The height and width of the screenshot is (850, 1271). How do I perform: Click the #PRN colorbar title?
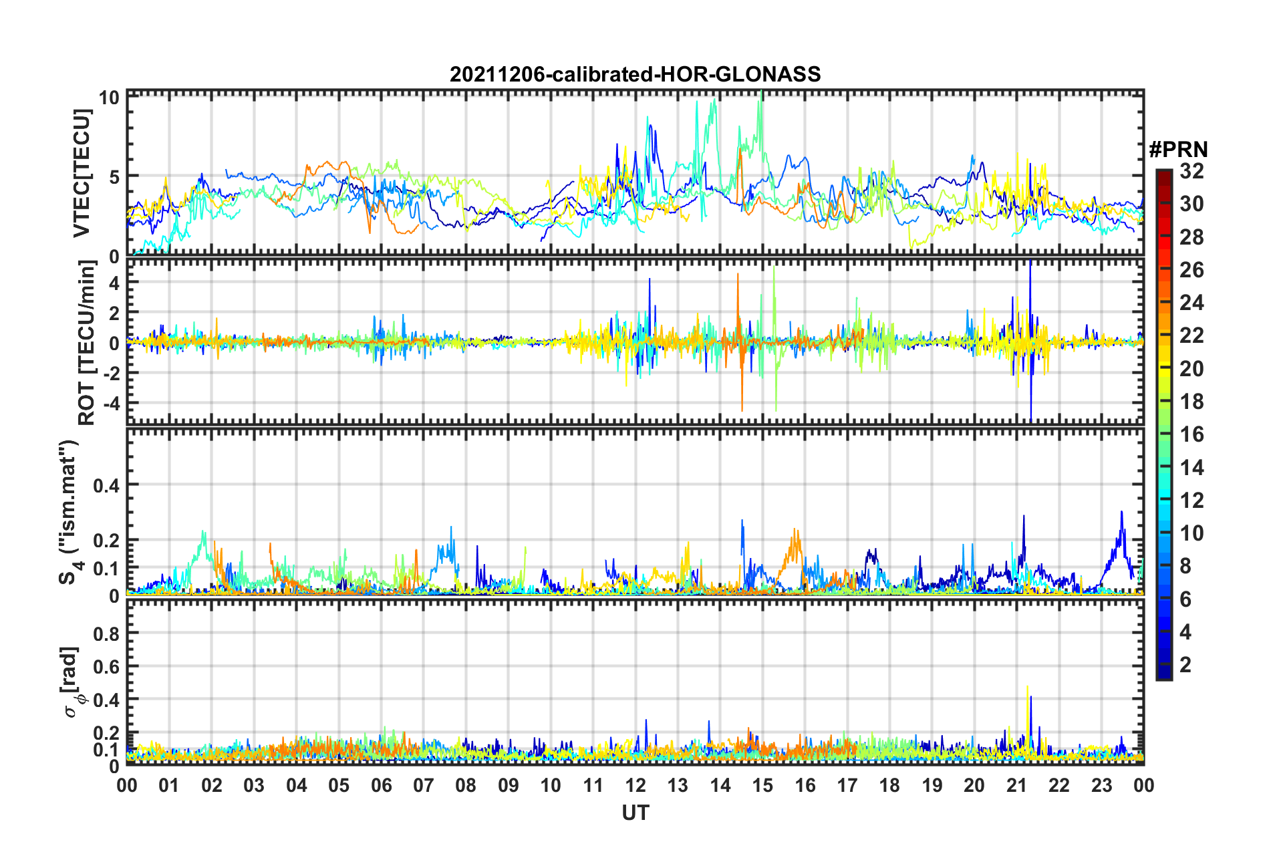[1178, 149]
